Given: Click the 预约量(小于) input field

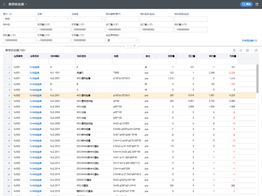Looking at the screenshot, I should click(19, 40).
